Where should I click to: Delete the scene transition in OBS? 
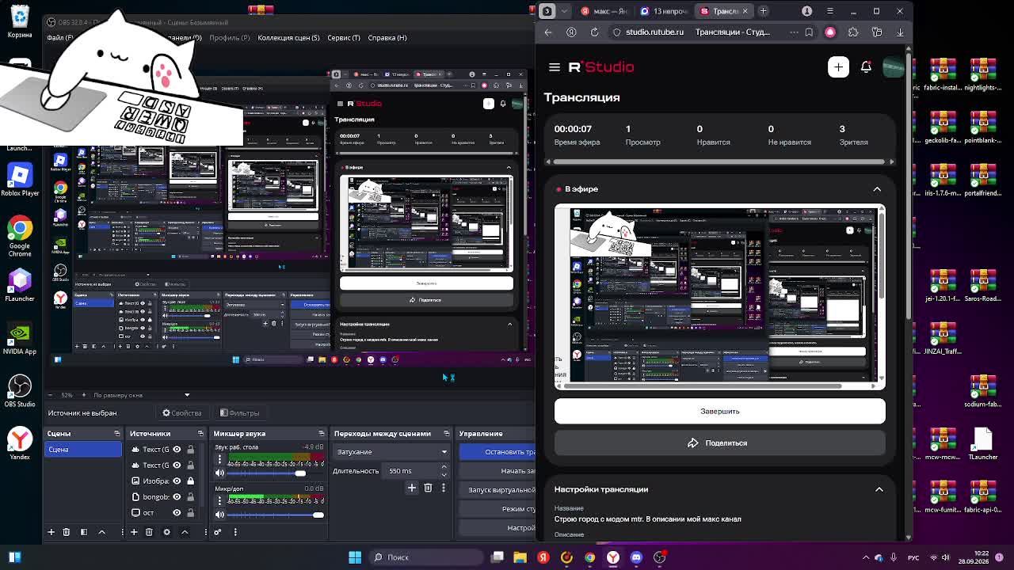[x=428, y=488]
